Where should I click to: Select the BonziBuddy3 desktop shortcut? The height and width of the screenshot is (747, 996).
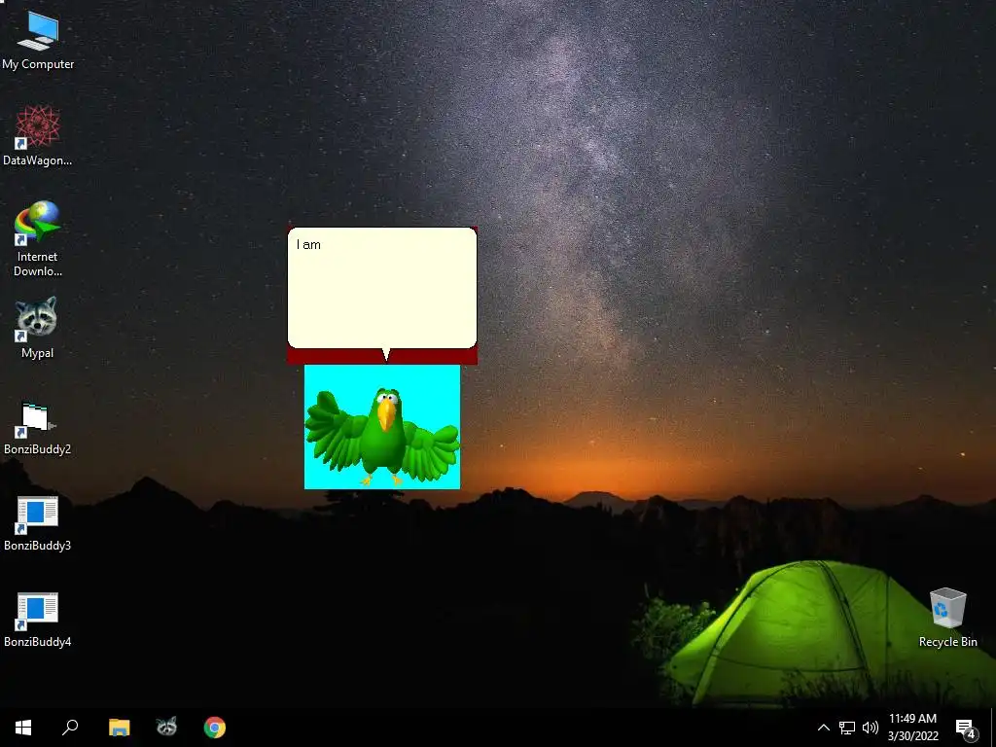click(x=38, y=523)
